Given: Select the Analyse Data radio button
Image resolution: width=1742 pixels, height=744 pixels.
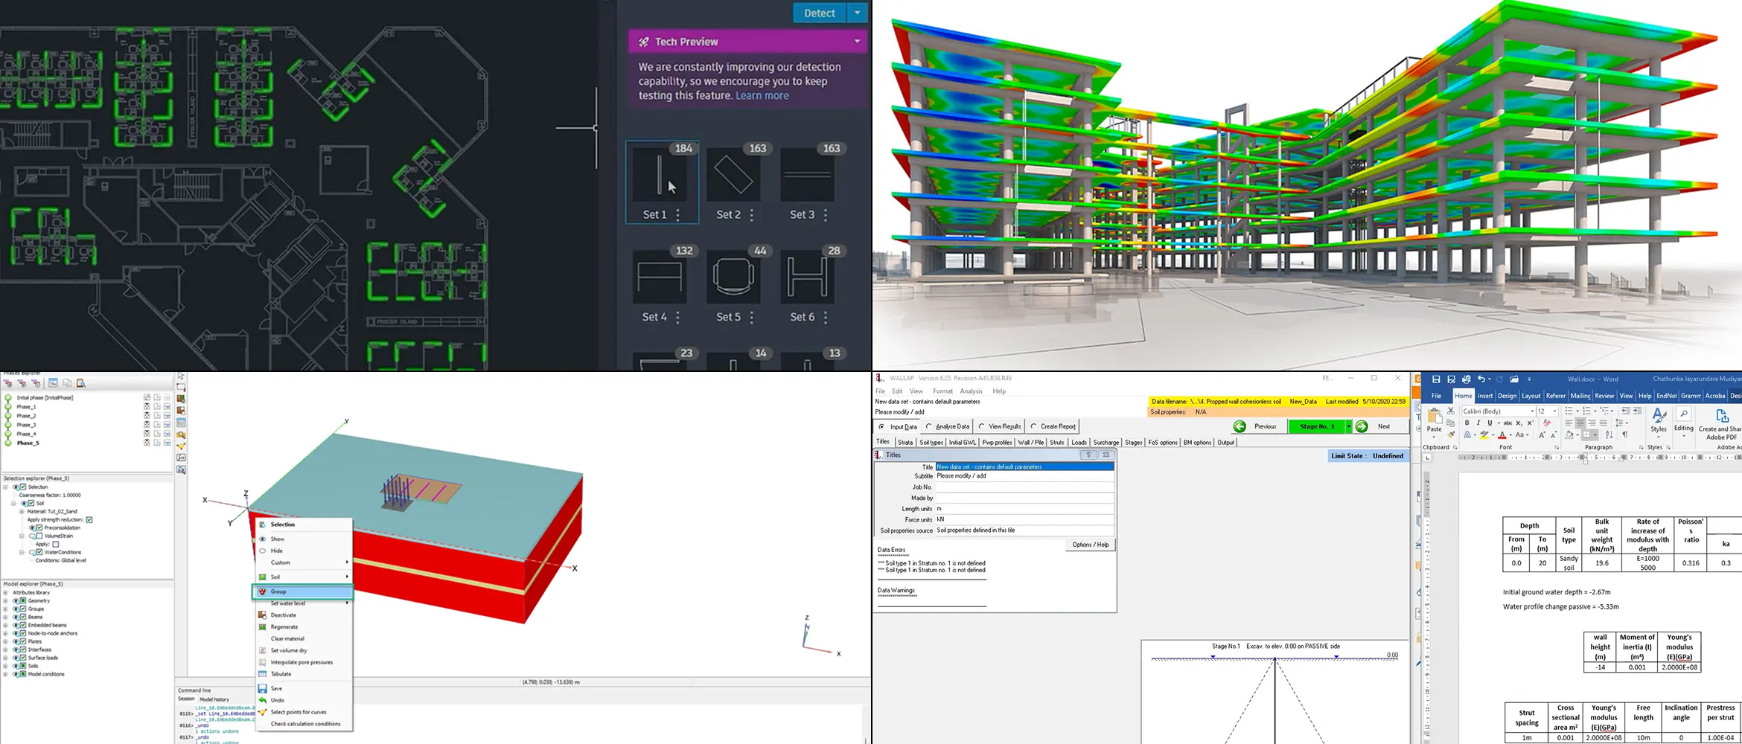Looking at the screenshot, I should [928, 426].
